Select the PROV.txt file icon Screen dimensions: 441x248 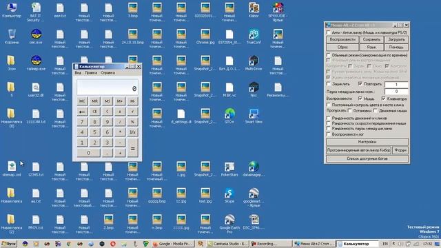pos(36,222)
